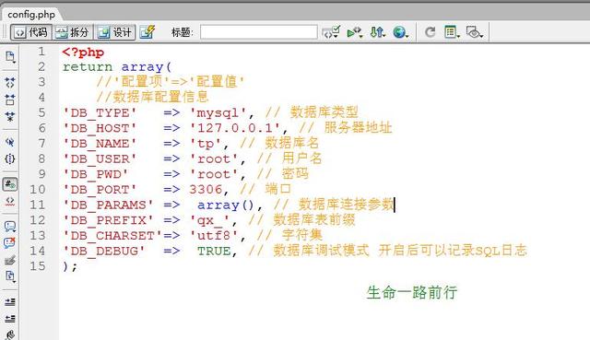Image resolution: width=590 pixels, height=340 pixels.
Task: Switch to 拆分 (Split) view
Action: pyautogui.click(x=72, y=32)
